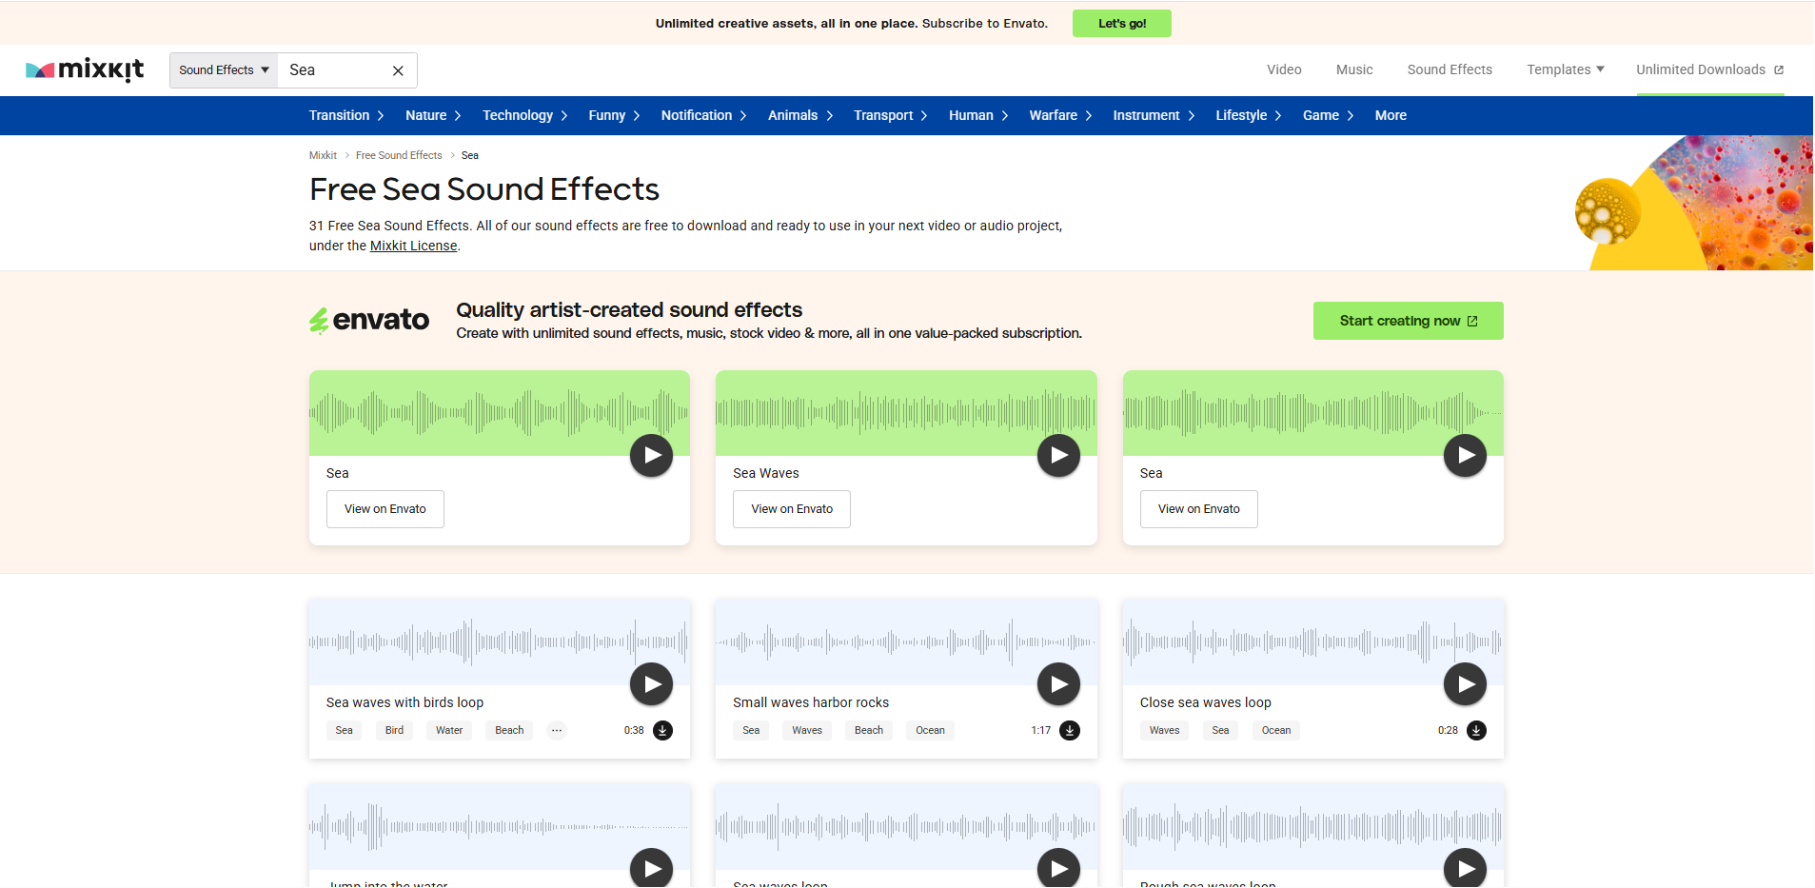
Task: Open the Templates dropdown
Action: [x=1564, y=69]
